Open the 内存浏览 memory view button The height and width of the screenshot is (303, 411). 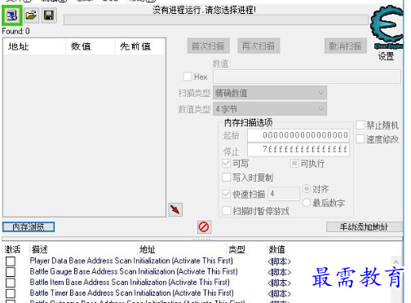pyautogui.click(x=29, y=227)
